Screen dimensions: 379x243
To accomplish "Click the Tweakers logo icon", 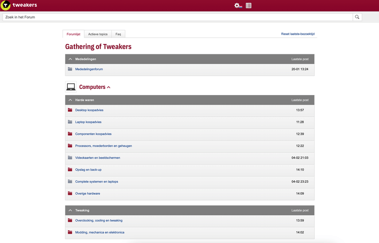I will (x=5, y=5).
